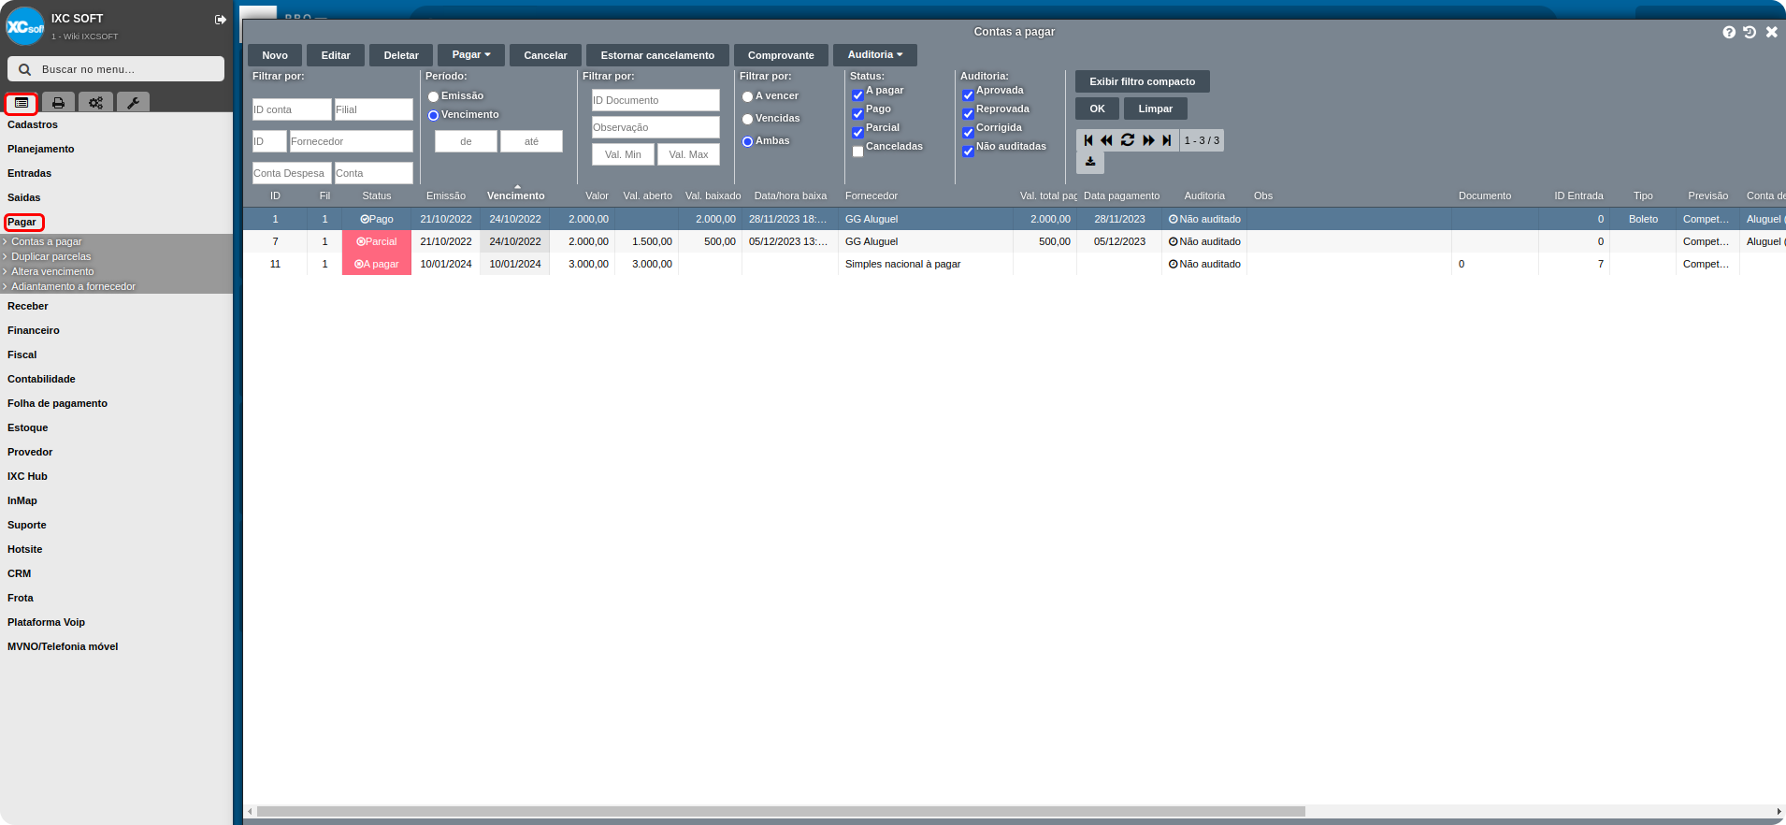Image resolution: width=1786 pixels, height=825 pixels.
Task: Click the Novo button
Action: tap(275, 55)
